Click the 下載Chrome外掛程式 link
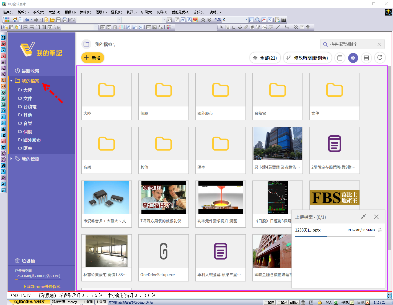The image size is (393, 305). (42, 286)
